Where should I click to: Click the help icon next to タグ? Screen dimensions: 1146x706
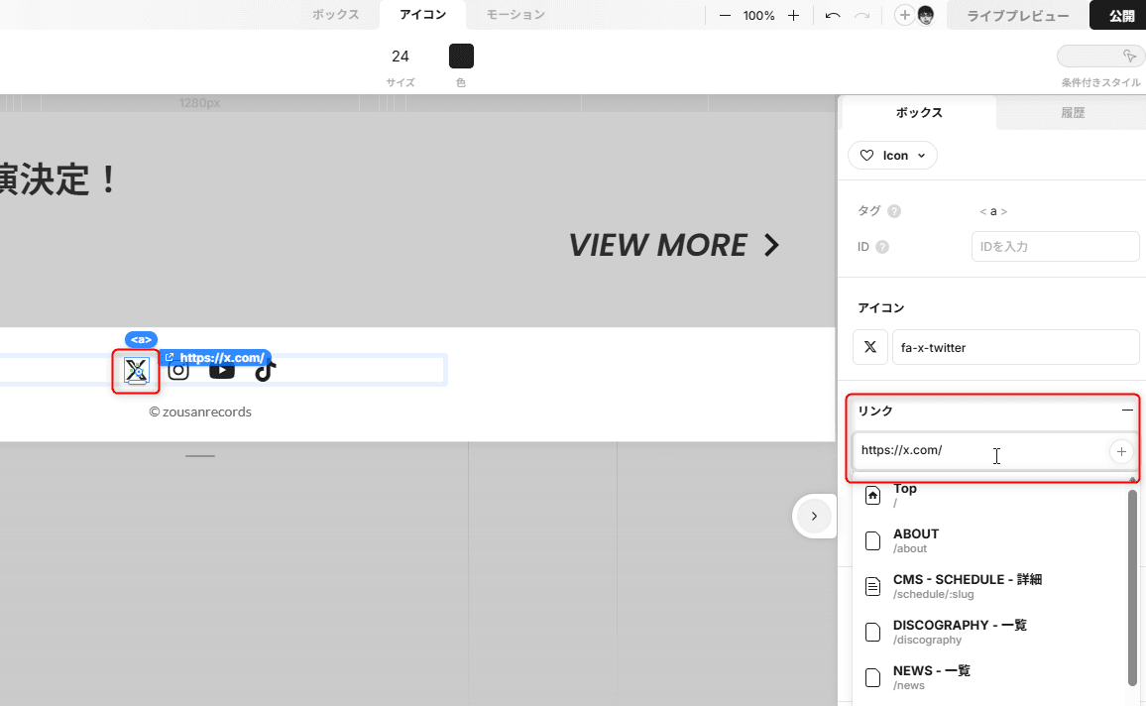pos(894,211)
